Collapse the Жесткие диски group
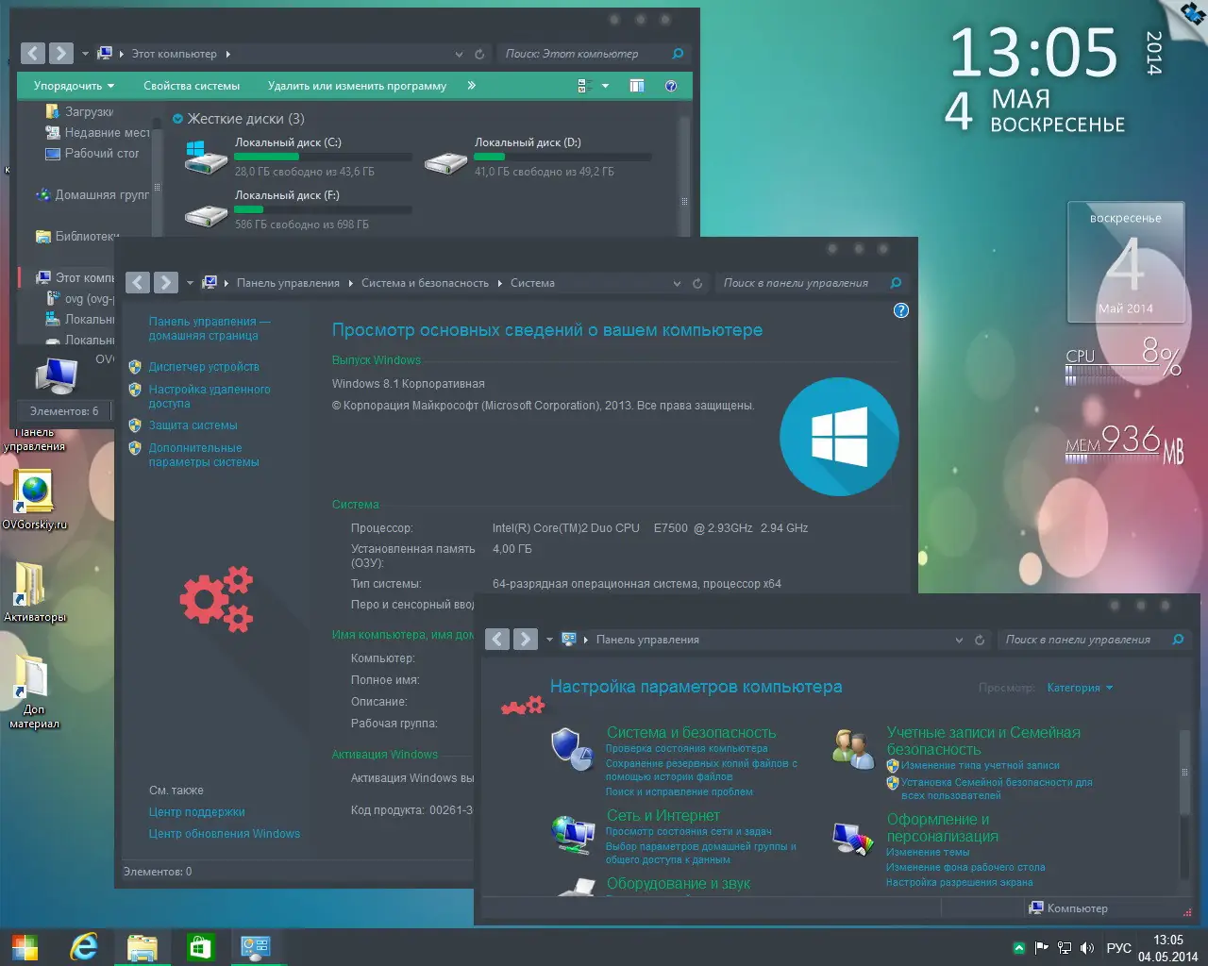The height and width of the screenshot is (966, 1208). click(x=177, y=119)
